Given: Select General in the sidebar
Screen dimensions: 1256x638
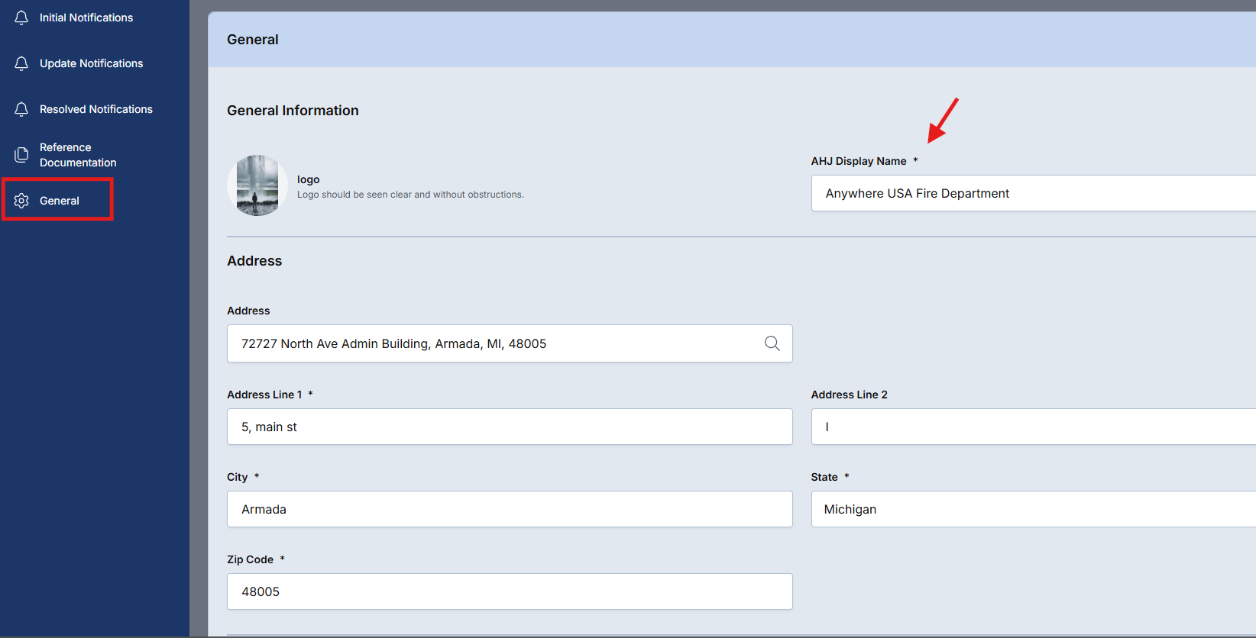Looking at the screenshot, I should pos(58,200).
